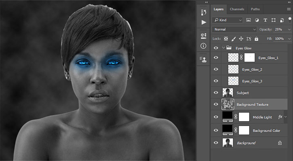Click Background Color black fill thumbnail

tap(228, 130)
